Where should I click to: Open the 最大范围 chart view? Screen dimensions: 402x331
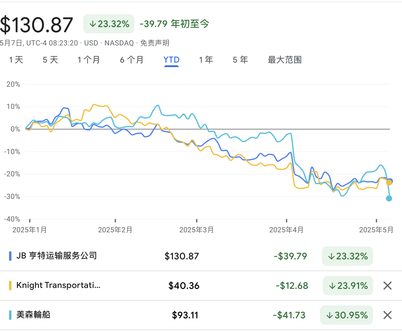click(284, 60)
